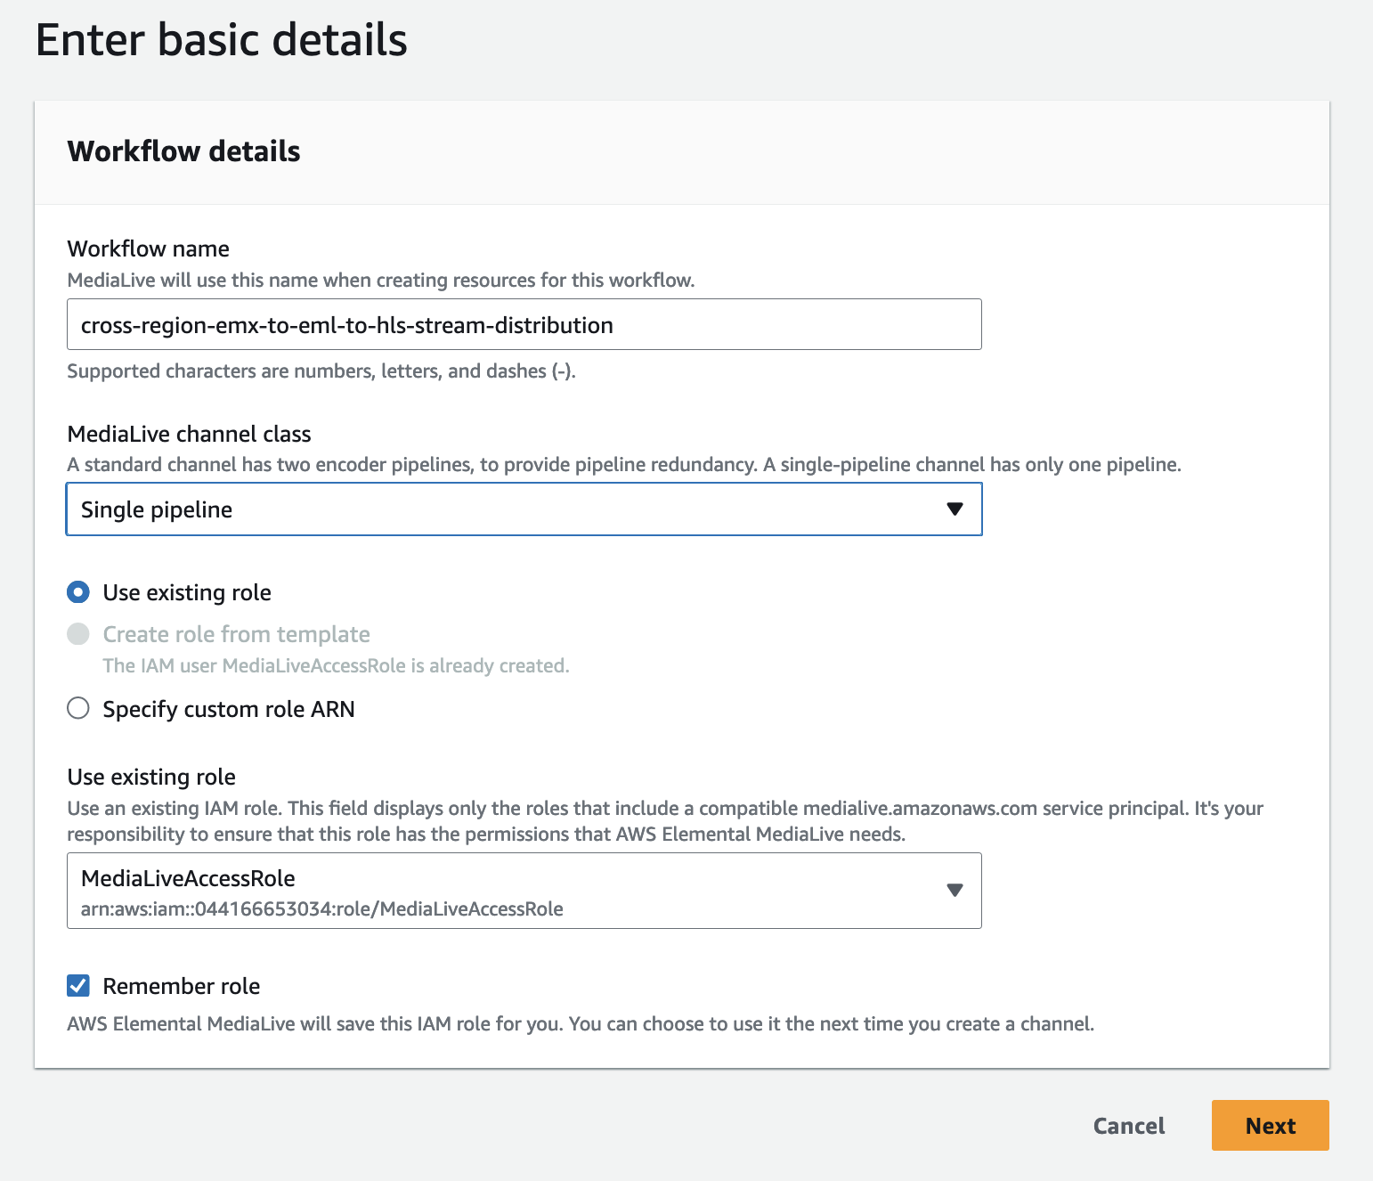This screenshot has width=1373, height=1181.
Task: Click the caret arrow in the IAM role selector
Action: (955, 891)
